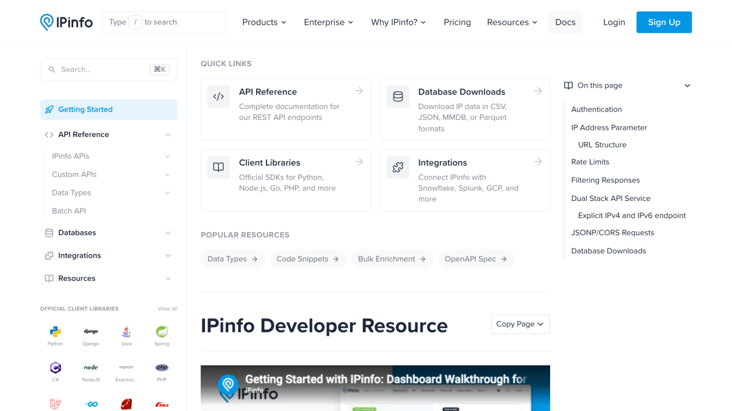
Task: Open Python client library
Action: tap(56, 335)
